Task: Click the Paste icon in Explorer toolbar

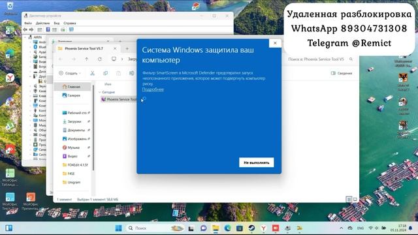Action: [118, 73]
